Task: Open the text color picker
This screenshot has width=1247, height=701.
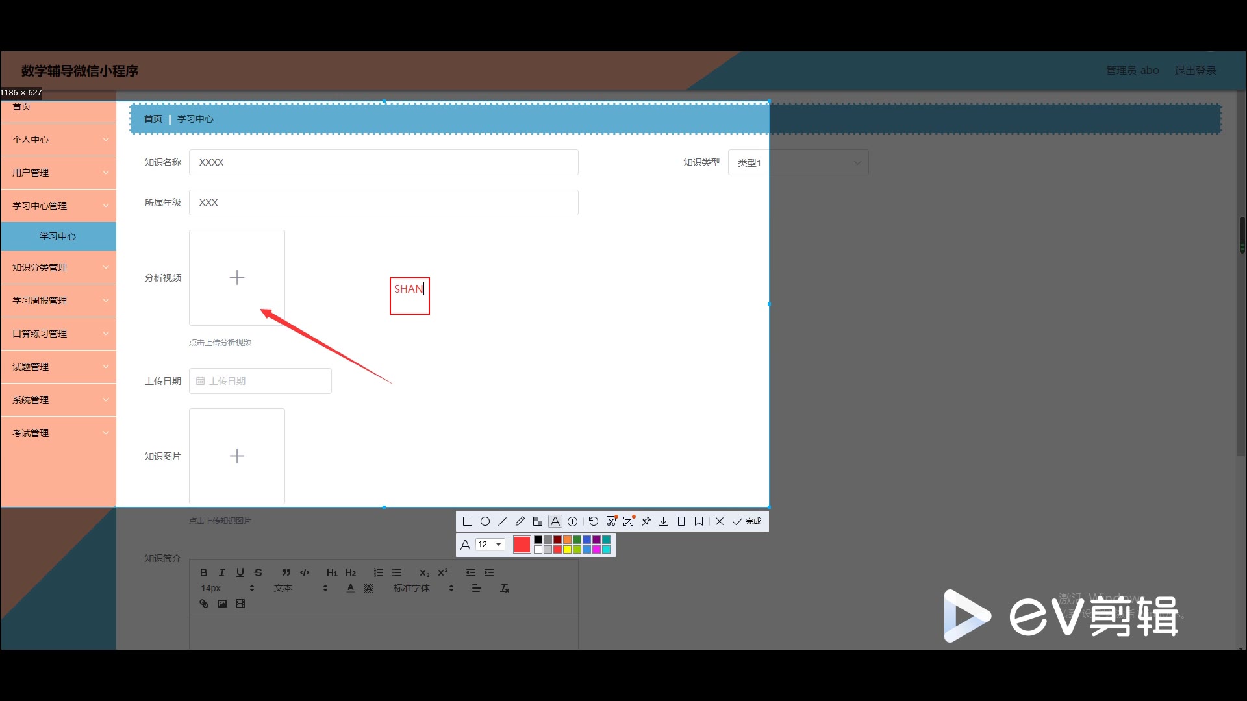Action: click(x=350, y=588)
